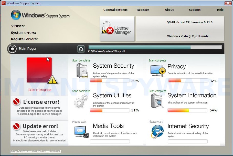The height and width of the screenshot is (156, 233).
Task: Click the License error prohibition icon
Action: click(16, 102)
